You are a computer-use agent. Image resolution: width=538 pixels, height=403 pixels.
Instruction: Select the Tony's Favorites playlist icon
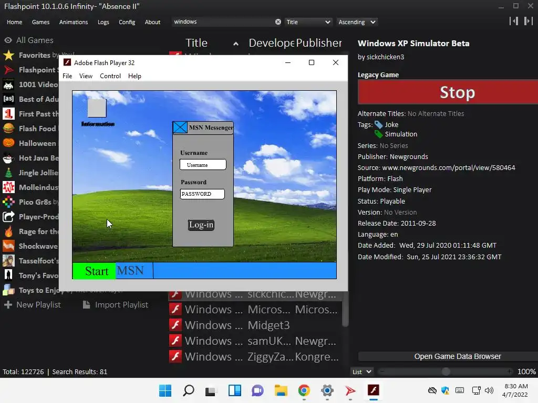[8, 275]
